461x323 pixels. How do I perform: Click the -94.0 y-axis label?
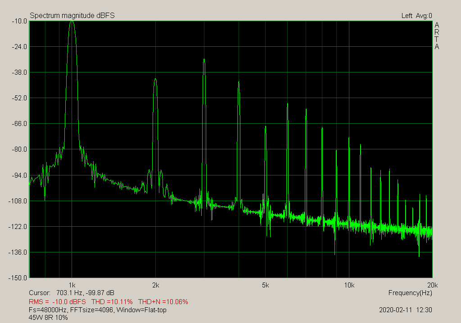(x=19, y=175)
